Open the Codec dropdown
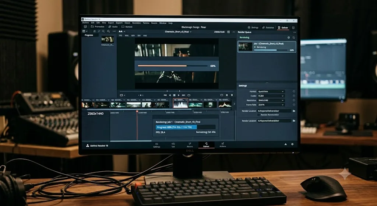The image size is (377, 206). (x=271, y=96)
